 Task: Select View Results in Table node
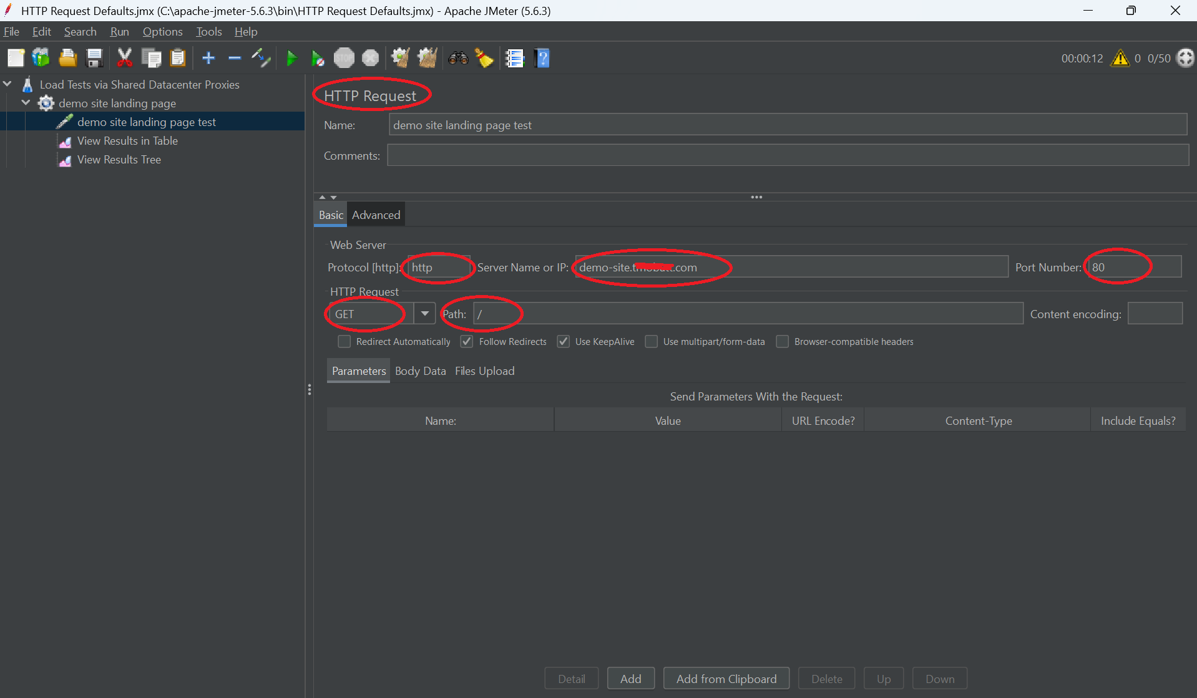click(127, 140)
